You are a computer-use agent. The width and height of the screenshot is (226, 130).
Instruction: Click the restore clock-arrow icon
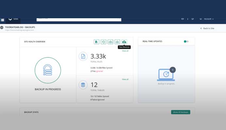[x=104, y=42]
